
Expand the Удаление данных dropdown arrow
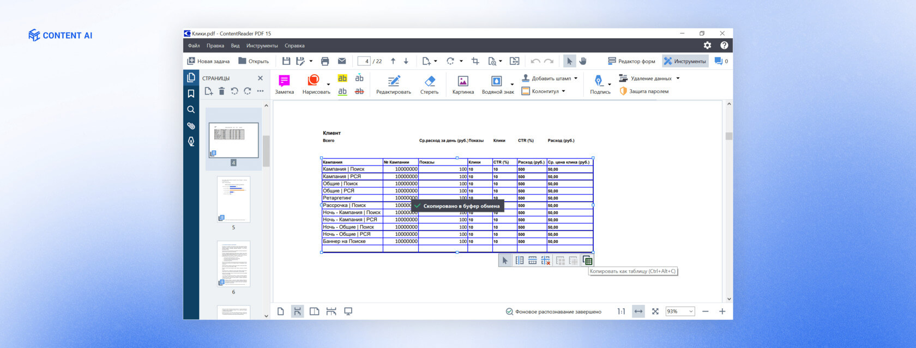tap(678, 78)
